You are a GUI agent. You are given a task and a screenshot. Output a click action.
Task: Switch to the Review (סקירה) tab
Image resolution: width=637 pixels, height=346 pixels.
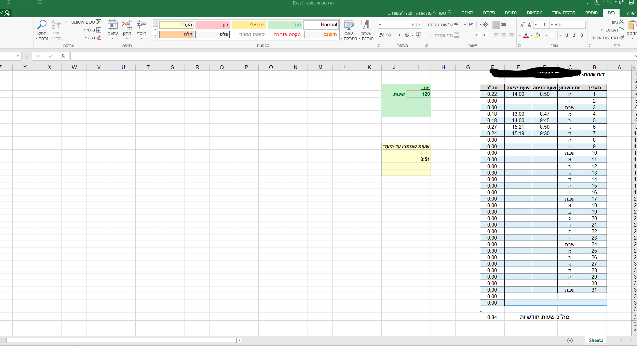[489, 13]
